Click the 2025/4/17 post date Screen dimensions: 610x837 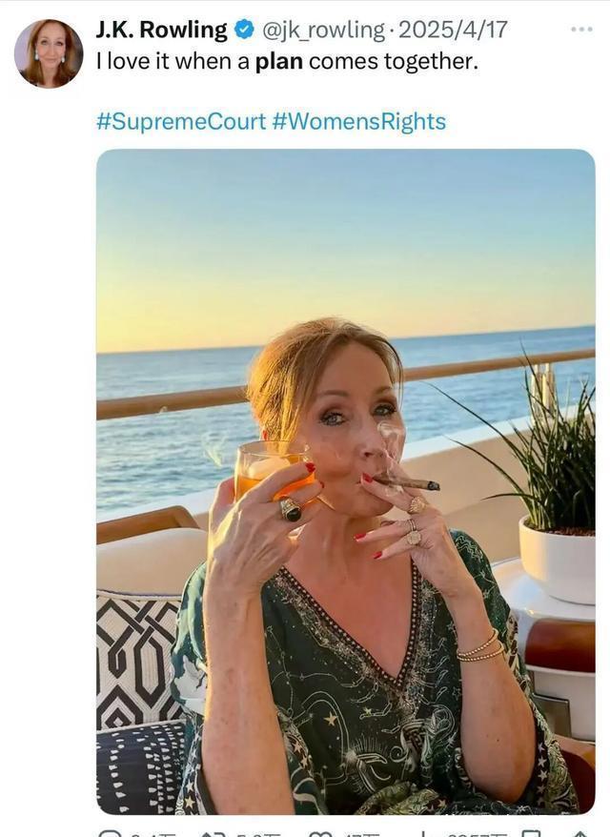(453, 31)
